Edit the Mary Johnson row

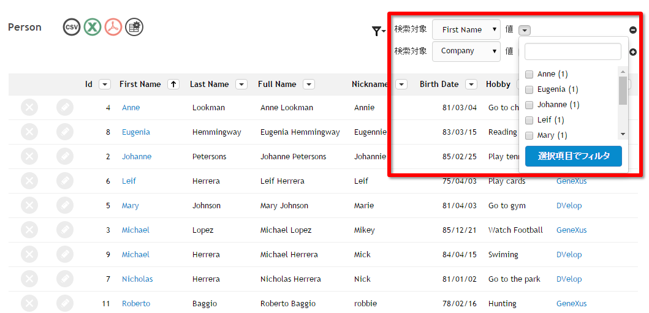[x=65, y=205]
